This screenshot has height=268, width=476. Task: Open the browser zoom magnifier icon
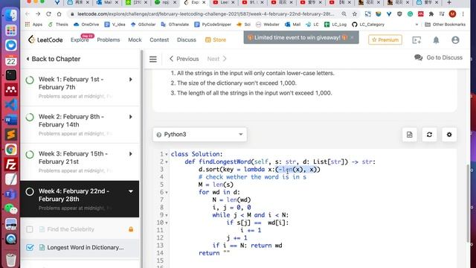(x=344, y=14)
